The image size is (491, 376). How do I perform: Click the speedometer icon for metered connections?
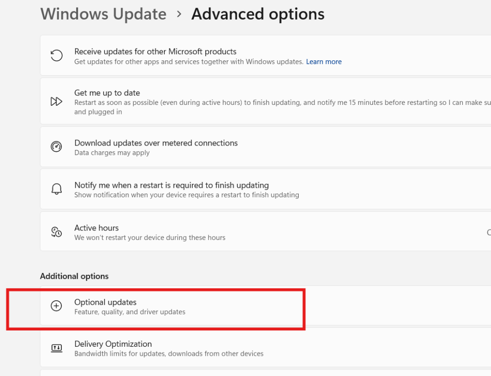pyautogui.click(x=57, y=147)
